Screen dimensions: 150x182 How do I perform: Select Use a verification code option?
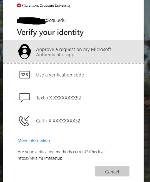(73, 75)
